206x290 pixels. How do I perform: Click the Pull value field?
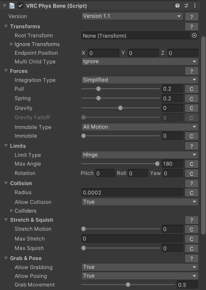[x=172, y=89]
